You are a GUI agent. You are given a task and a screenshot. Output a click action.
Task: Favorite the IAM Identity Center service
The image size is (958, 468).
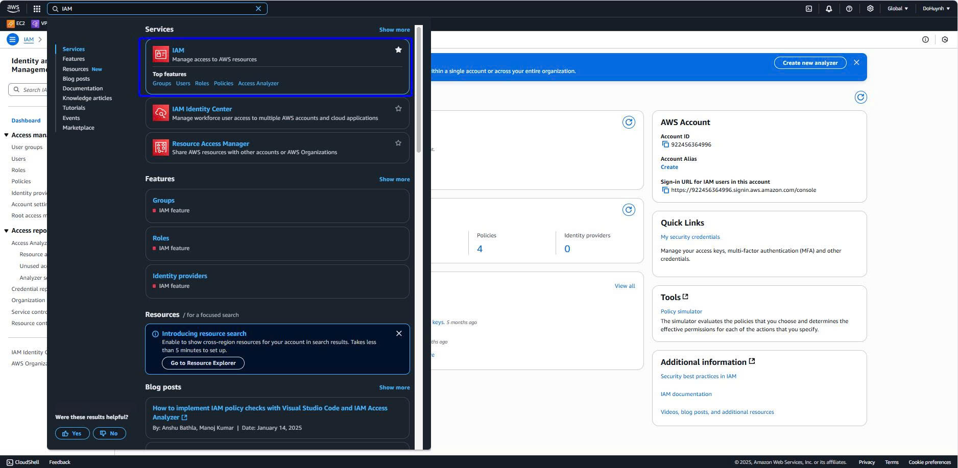click(398, 109)
